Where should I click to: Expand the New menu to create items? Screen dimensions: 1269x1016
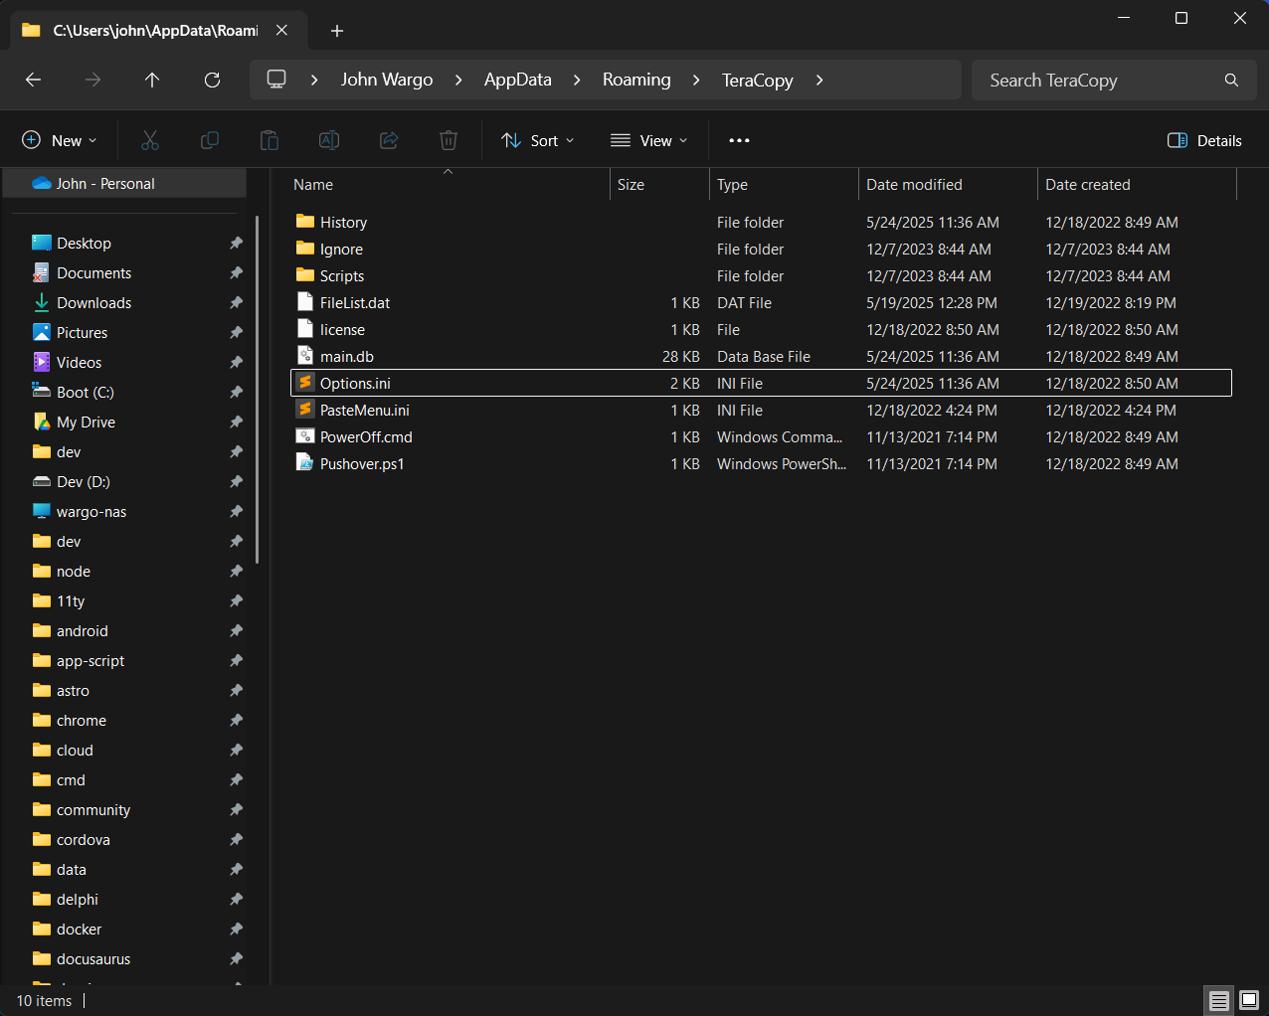click(x=60, y=140)
